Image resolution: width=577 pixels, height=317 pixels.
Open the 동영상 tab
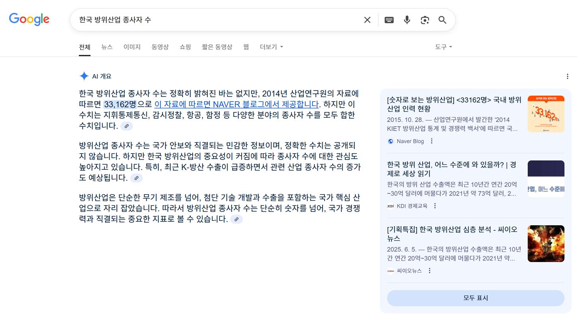160,47
